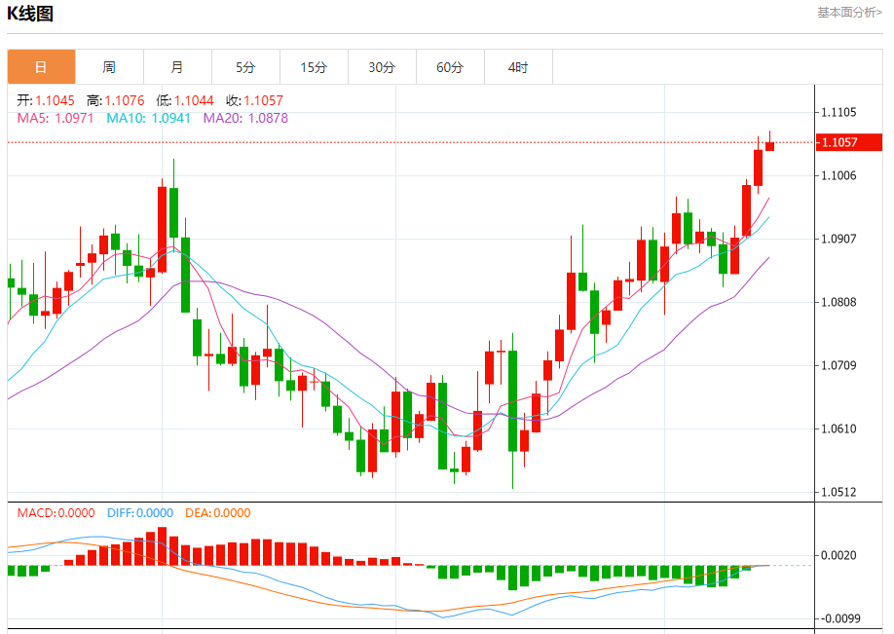The image size is (894, 634).
Task: Open the 30分 timeframe tab
Action: coord(382,67)
